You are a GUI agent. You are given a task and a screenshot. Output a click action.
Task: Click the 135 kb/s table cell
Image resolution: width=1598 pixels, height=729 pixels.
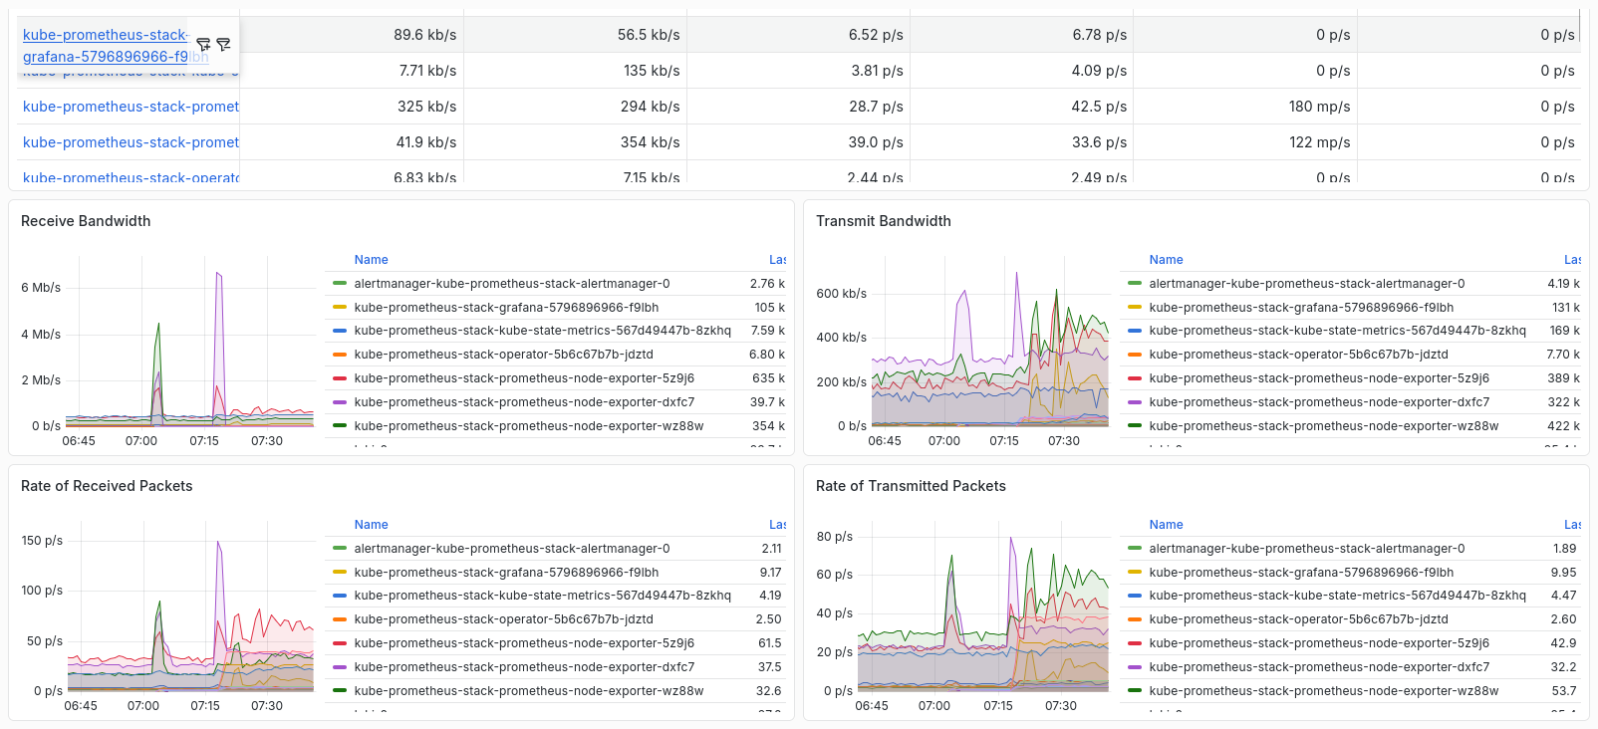pos(575,71)
